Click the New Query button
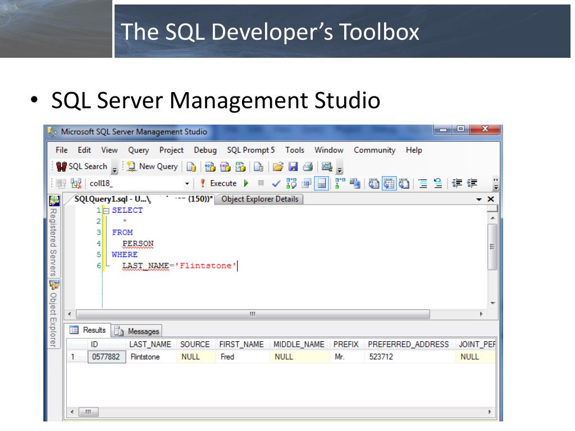The width and height of the screenshot is (575, 431). (152, 166)
